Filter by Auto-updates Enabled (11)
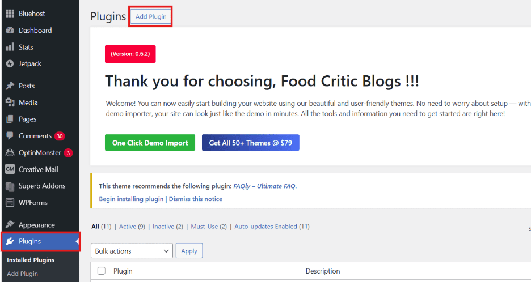Image resolution: width=531 pixels, height=282 pixels. pyautogui.click(x=272, y=227)
